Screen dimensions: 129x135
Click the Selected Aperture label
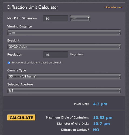click(x=20, y=85)
